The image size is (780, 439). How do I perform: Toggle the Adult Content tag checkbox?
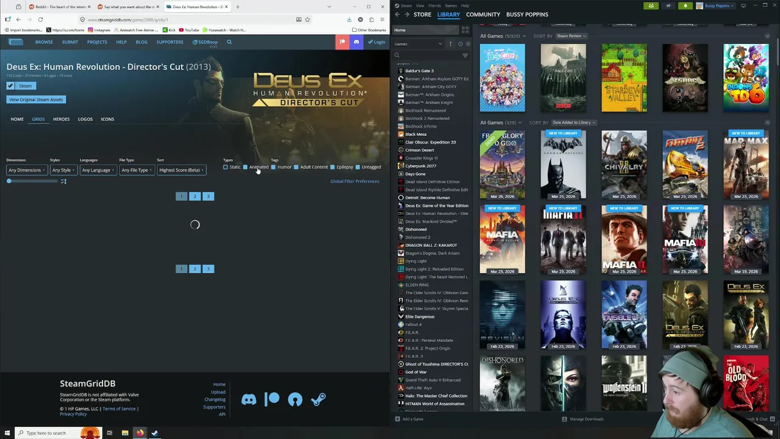coord(296,167)
